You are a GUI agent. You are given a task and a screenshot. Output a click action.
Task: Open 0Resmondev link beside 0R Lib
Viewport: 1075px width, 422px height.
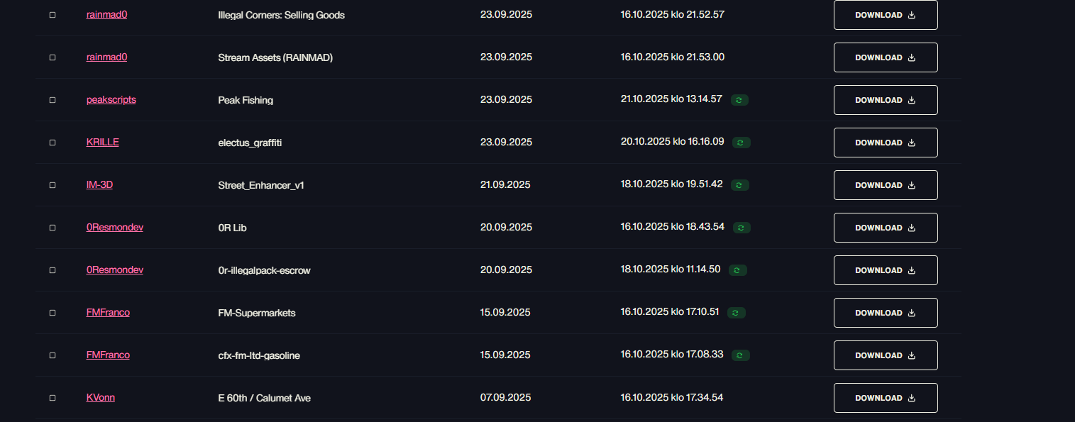115,227
